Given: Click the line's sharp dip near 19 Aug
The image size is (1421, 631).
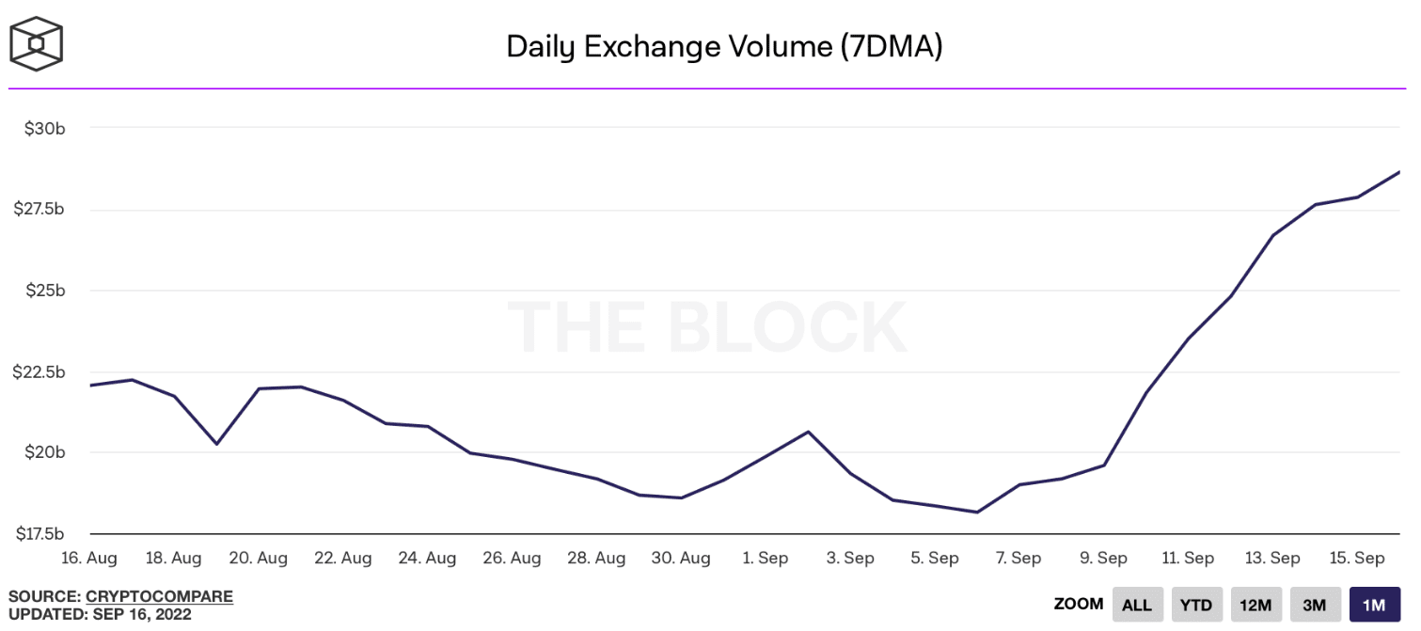Looking at the screenshot, I should [216, 444].
